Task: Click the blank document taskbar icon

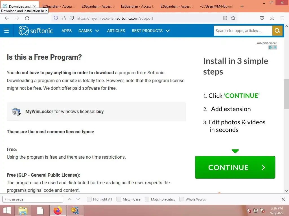Action: click(40, 210)
